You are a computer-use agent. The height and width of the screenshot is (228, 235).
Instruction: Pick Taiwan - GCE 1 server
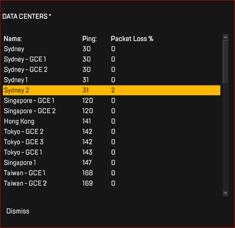point(25,173)
